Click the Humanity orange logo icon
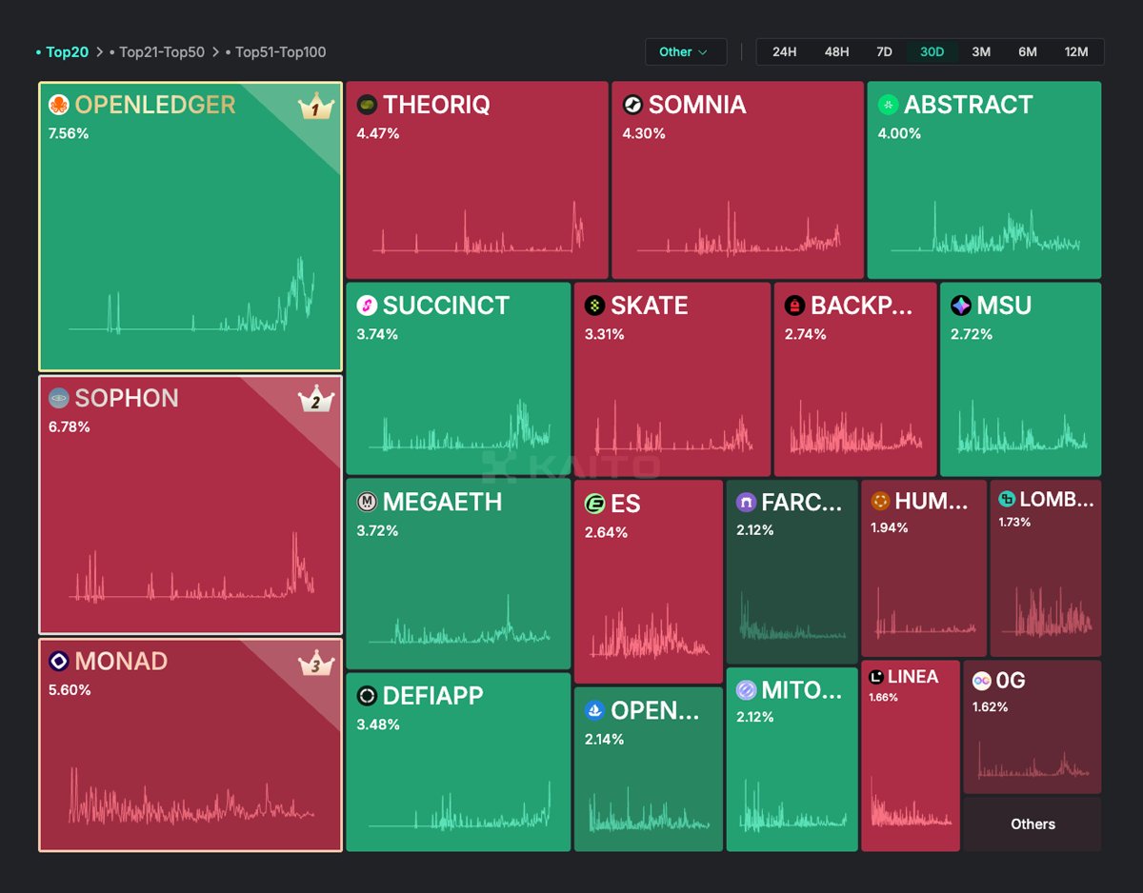Image resolution: width=1143 pixels, height=893 pixels. 880,501
